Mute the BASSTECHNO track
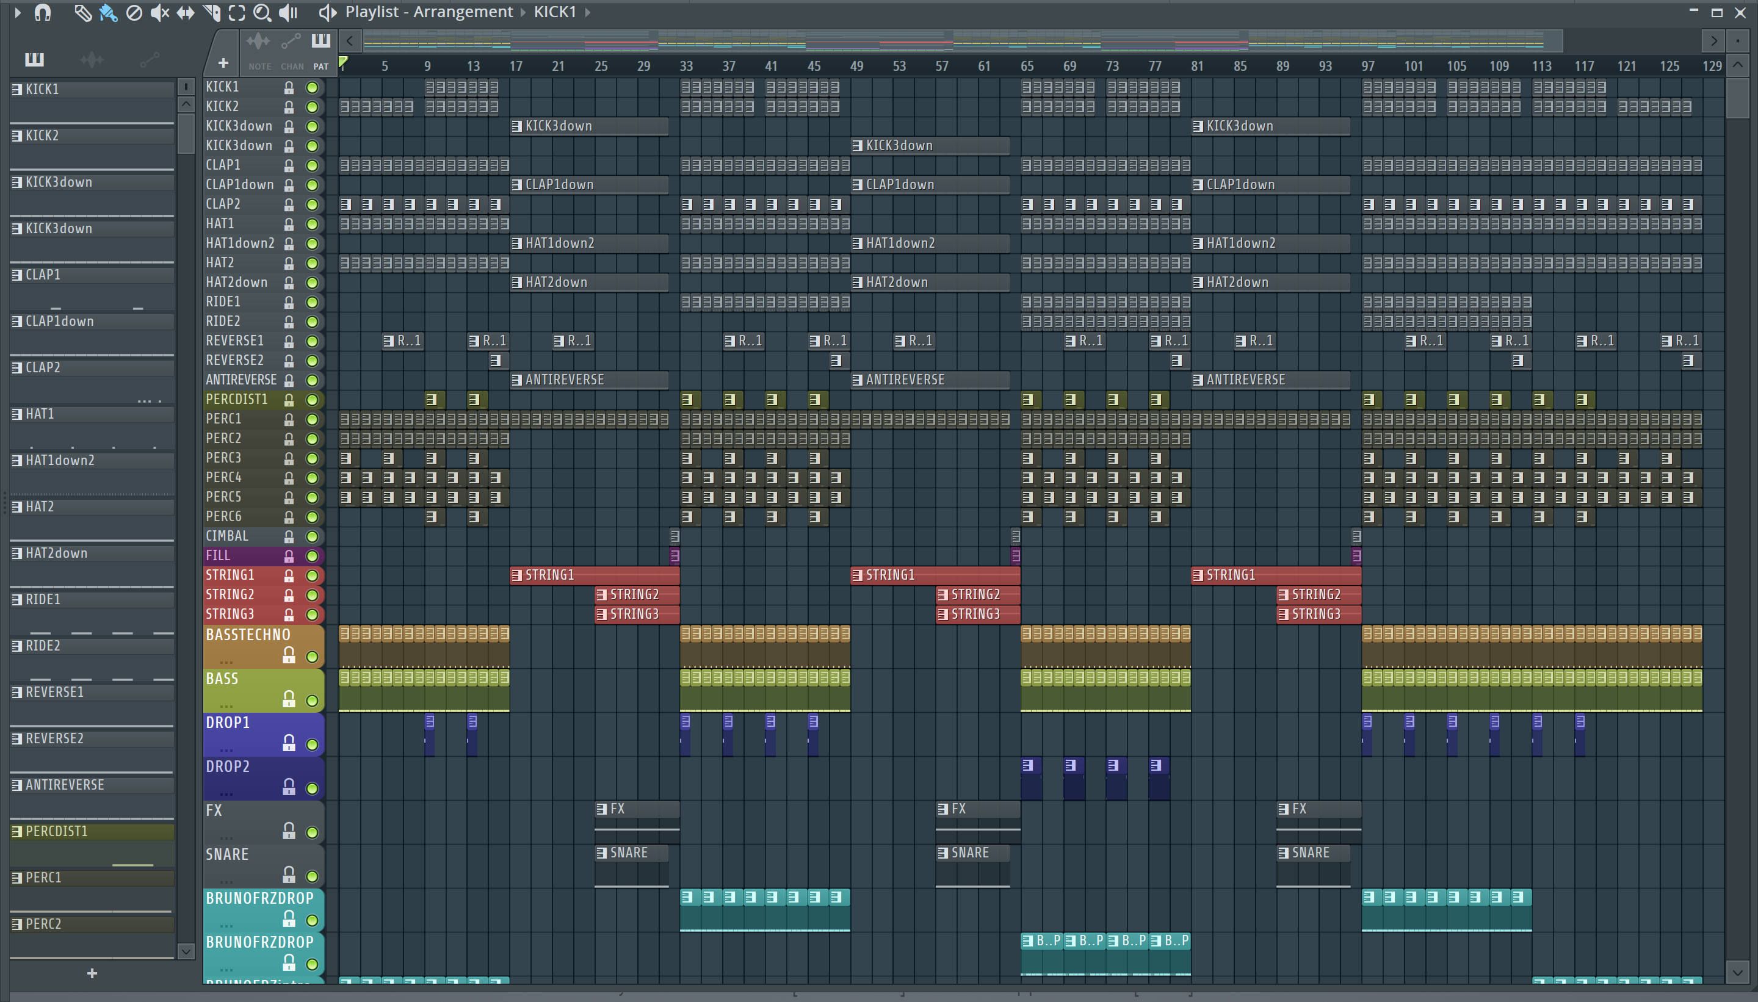 tap(312, 657)
